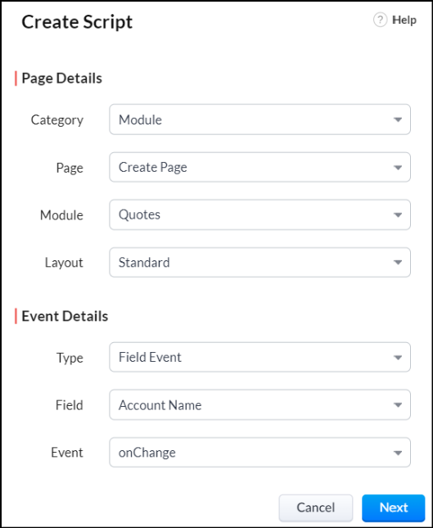Click the Next button
Image resolution: width=433 pixels, height=528 pixels.
[x=393, y=508]
